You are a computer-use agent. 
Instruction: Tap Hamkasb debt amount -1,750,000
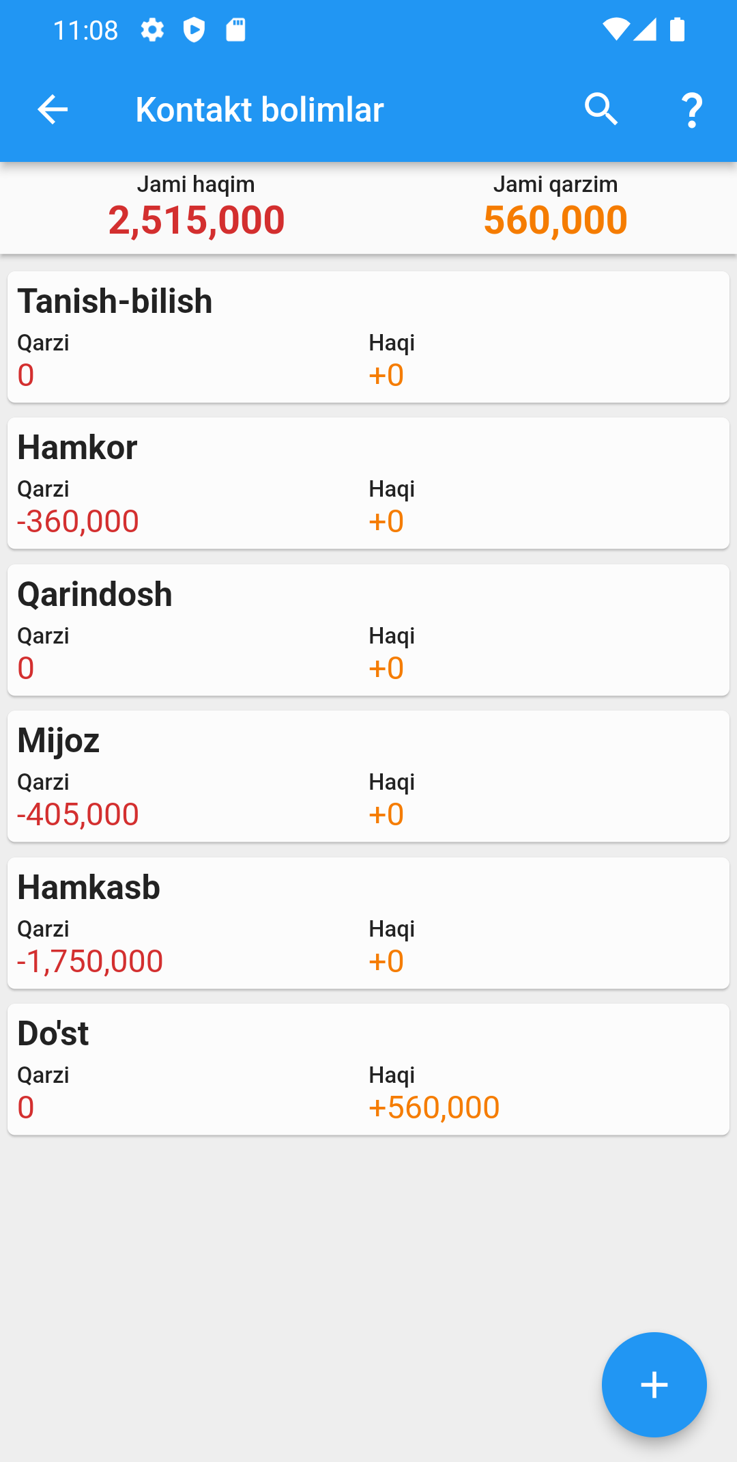tap(90, 961)
